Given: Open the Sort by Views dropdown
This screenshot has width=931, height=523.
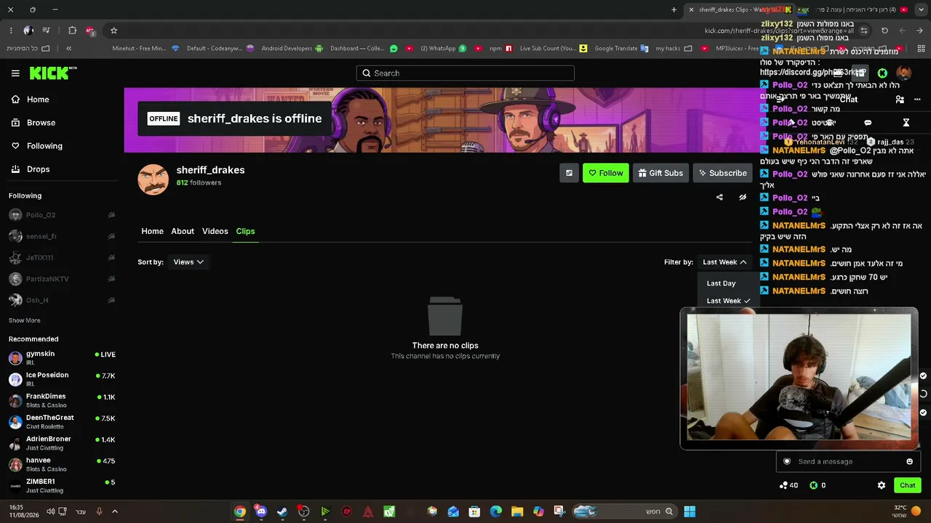Looking at the screenshot, I should tap(188, 261).
